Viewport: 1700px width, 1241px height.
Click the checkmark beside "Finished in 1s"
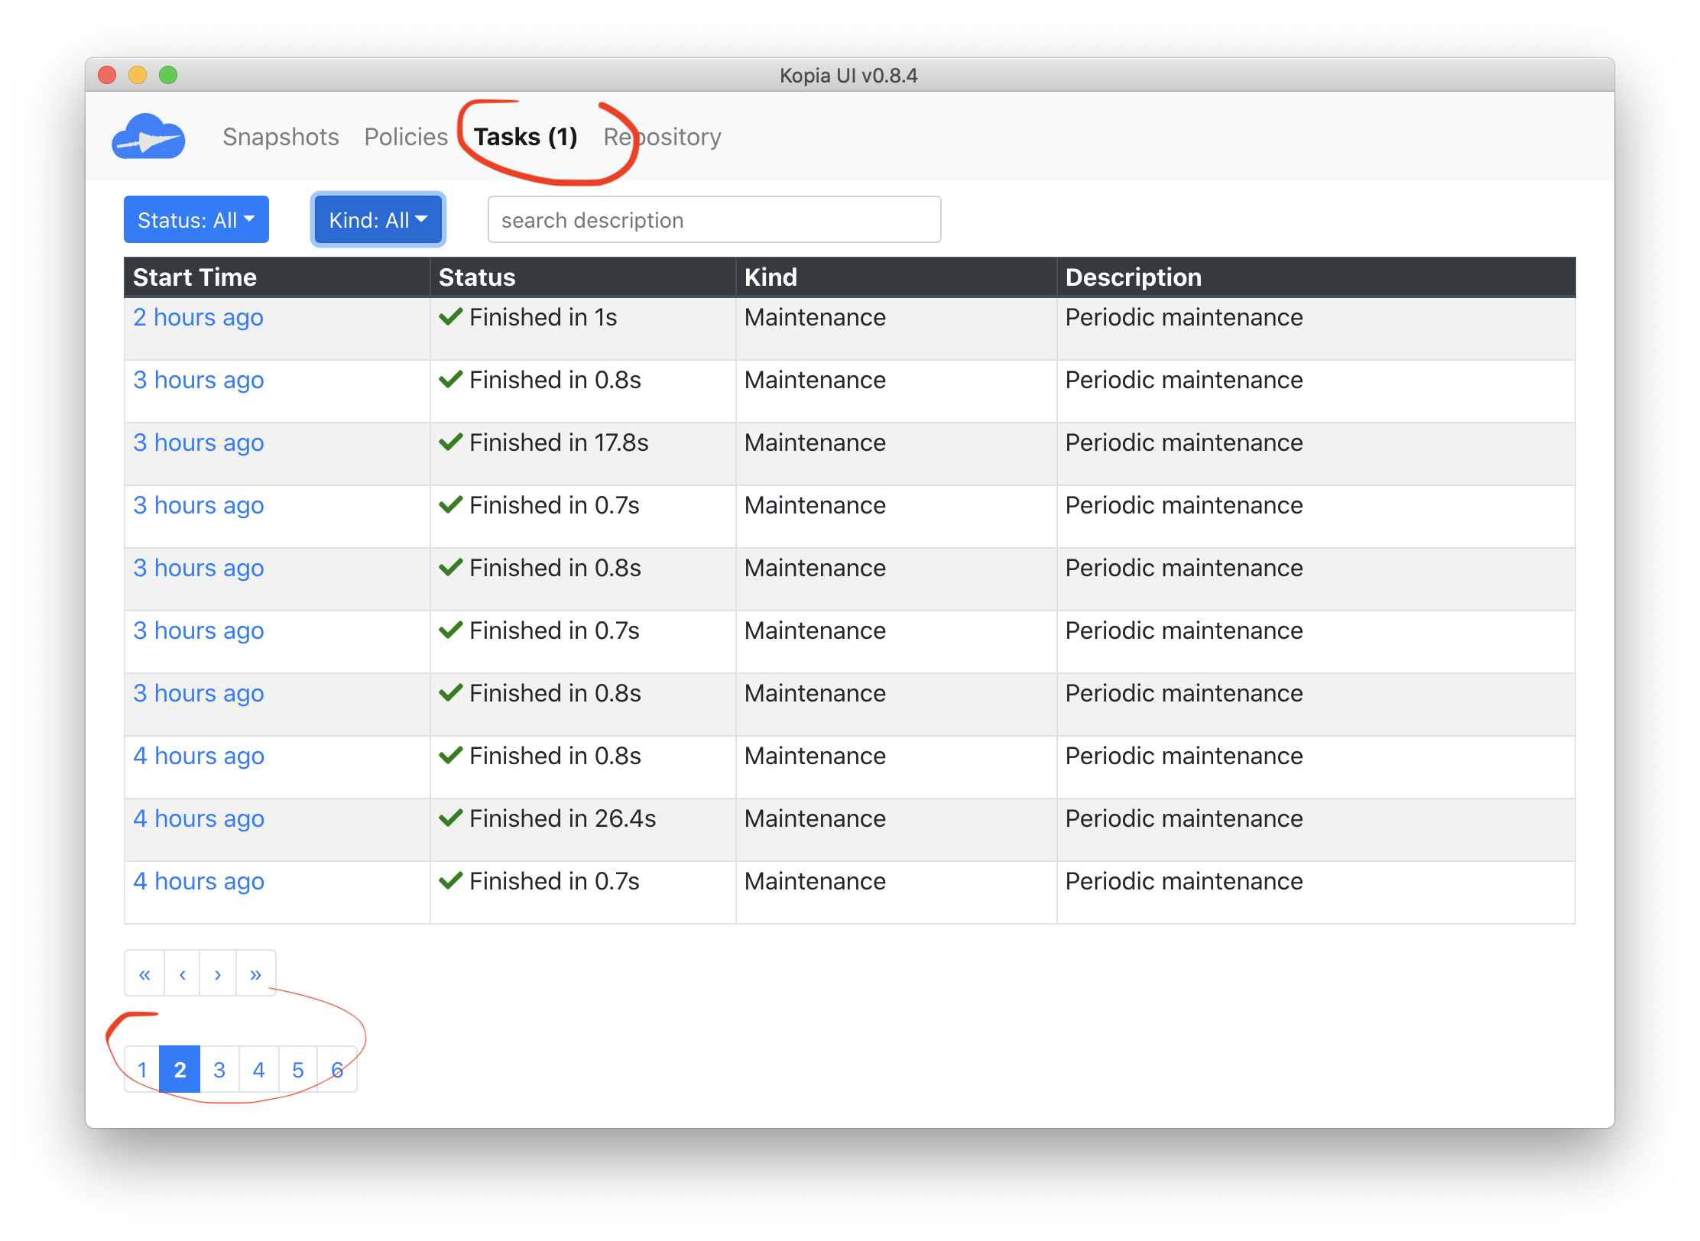pyautogui.click(x=450, y=316)
